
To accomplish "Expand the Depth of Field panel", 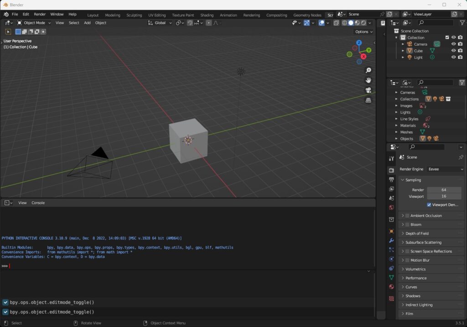I will [x=417, y=233].
